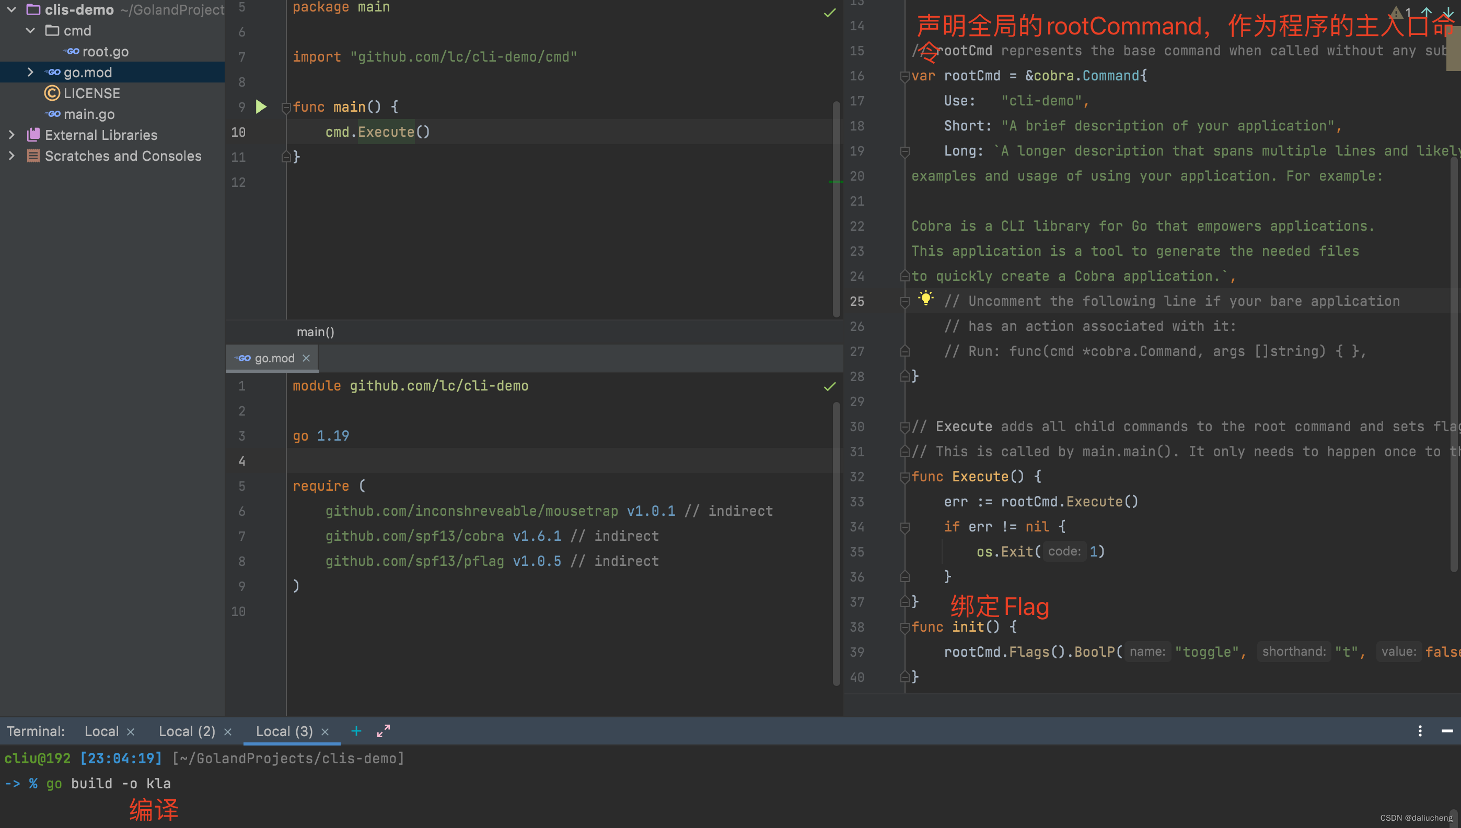The image size is (1461, 828).
Task: Open the terminal options kebab menu
Action: point(1419,731)
